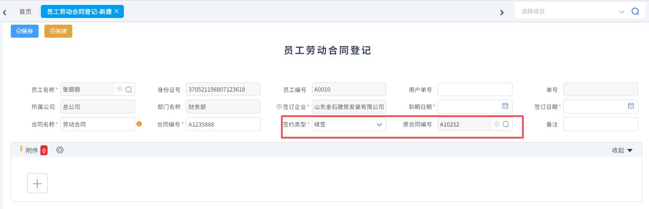
Task: Click the 员工劳动合同登记 heading
Action: [x=328, y=50]
